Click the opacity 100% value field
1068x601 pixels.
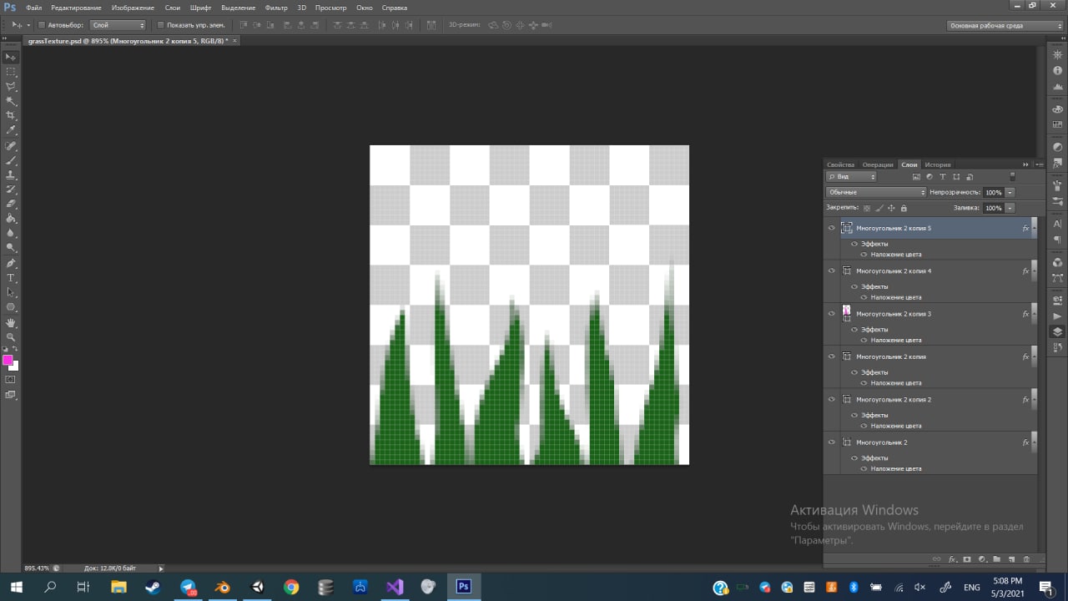993,192
